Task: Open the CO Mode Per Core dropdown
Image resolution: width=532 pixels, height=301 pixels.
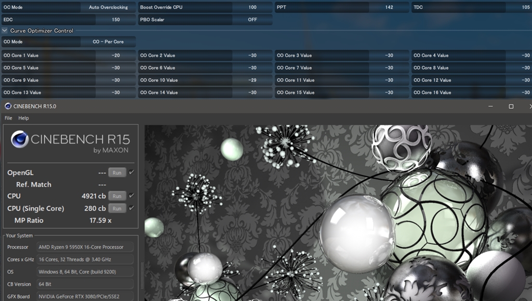Action: [108, 42]
